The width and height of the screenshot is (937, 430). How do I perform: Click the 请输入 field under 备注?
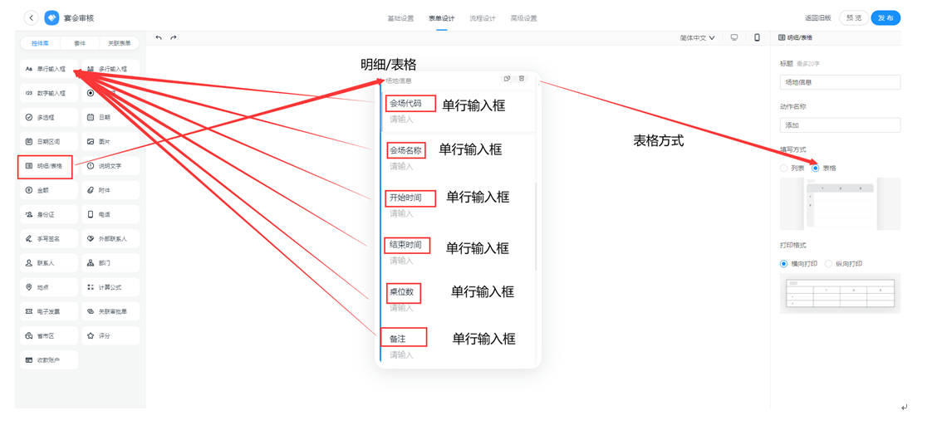pyautogui.click(x=401, y=355)
